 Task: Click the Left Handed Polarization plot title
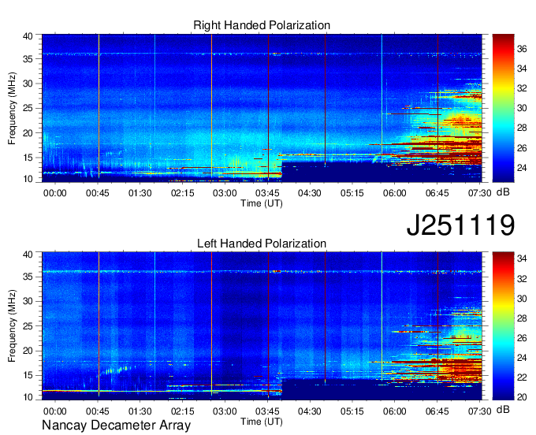tap(261, 244)
